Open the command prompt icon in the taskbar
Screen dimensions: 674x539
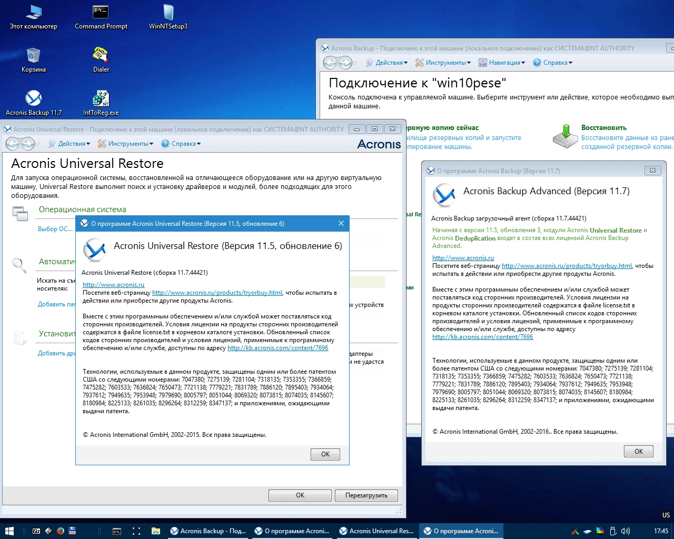coord(117,531)
